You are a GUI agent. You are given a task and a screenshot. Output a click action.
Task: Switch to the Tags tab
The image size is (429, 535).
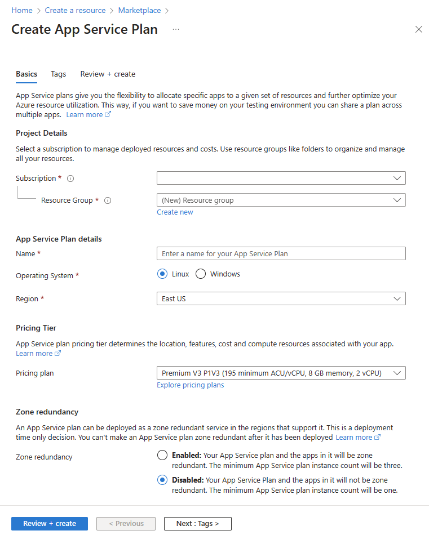pyautogui.click(x=58, y=74)
